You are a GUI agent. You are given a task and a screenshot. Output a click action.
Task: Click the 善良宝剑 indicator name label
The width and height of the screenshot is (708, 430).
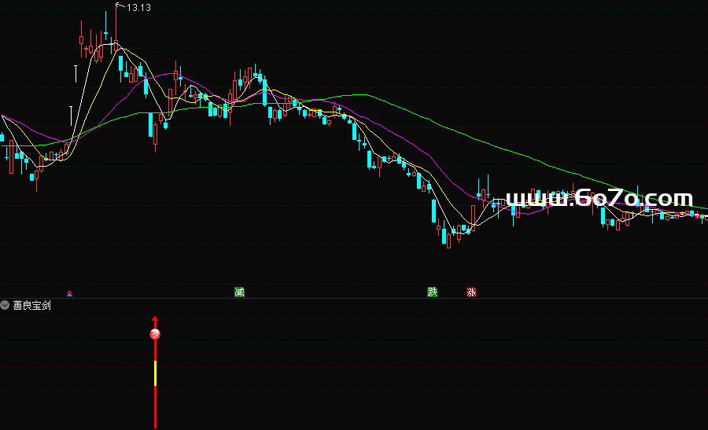click(x=31, y=306)
